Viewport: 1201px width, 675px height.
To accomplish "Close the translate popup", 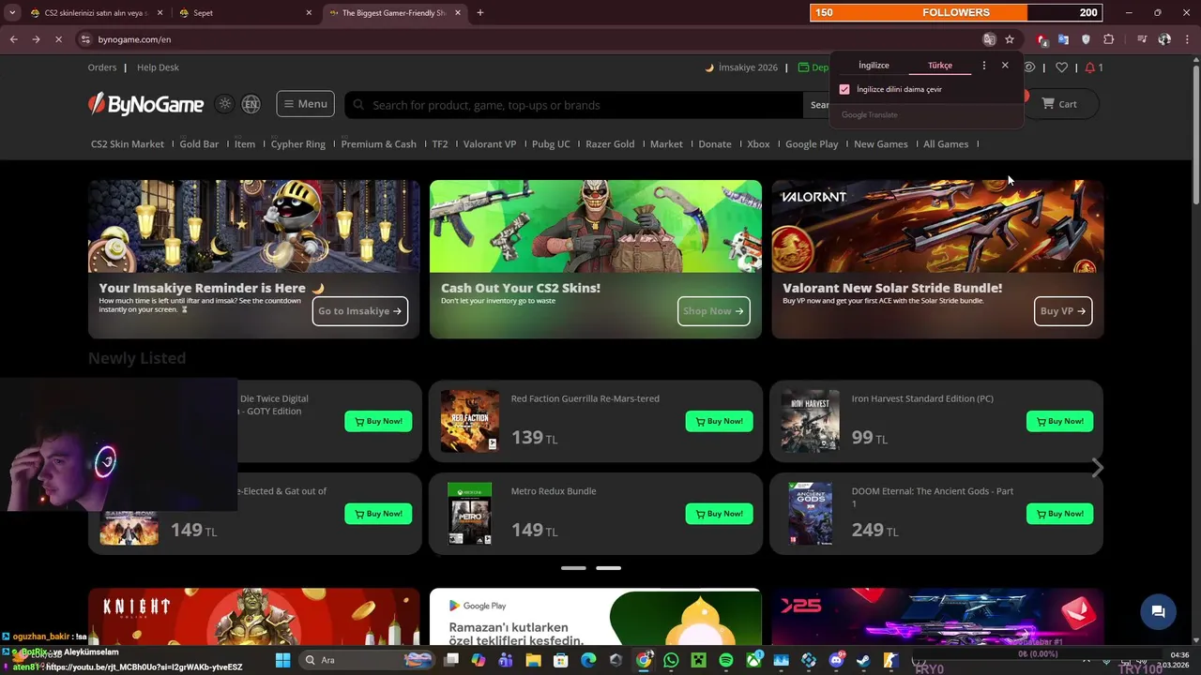I will [1005, 66].
